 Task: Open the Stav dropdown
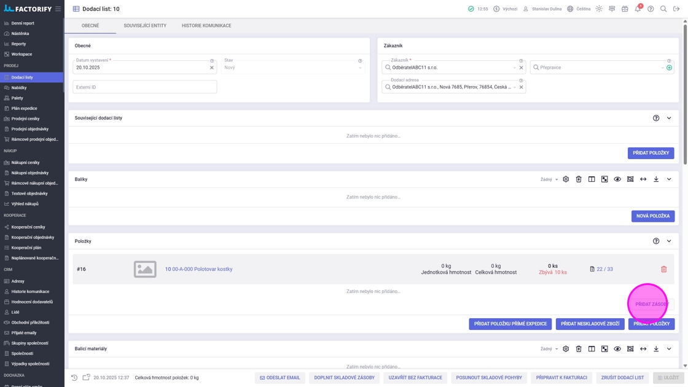pos(292,68)
